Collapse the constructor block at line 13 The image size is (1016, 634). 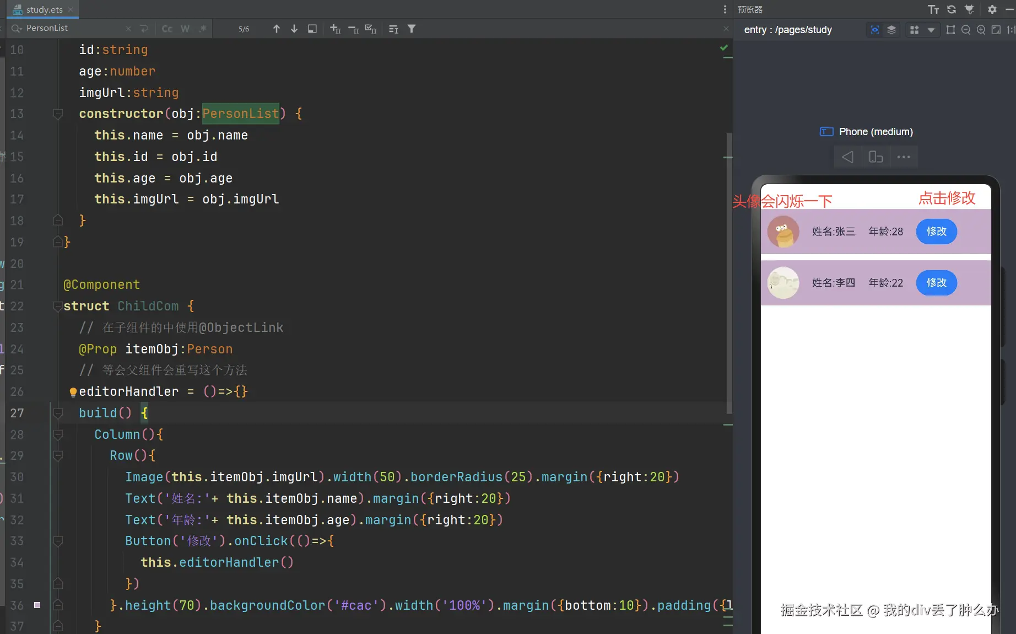(57, 114)
